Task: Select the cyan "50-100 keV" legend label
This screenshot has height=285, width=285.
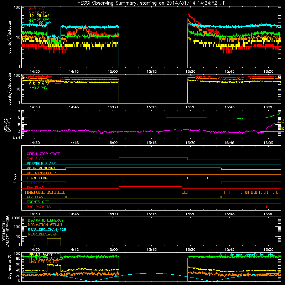Action: coord(40,23)
